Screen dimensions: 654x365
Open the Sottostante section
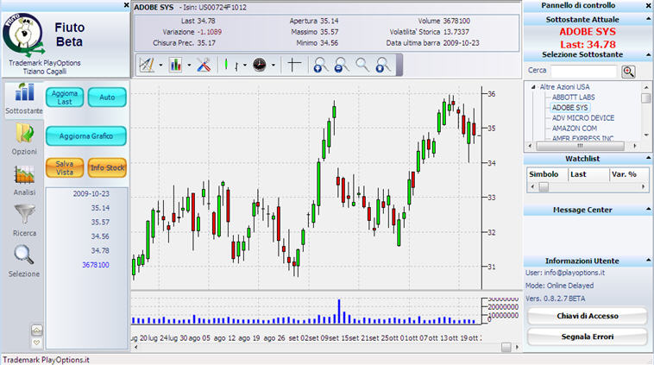pyautogui.click(x=24, y=98)
